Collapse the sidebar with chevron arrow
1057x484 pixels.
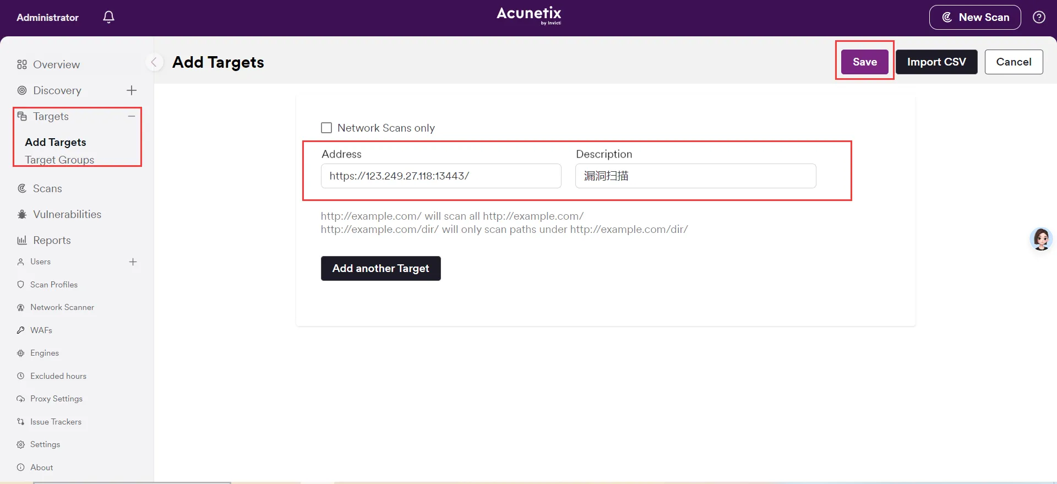[x=154, y=62]
